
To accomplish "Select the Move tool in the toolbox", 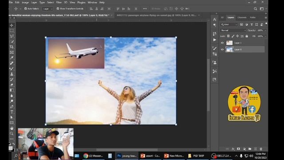I will coord(12,25).
